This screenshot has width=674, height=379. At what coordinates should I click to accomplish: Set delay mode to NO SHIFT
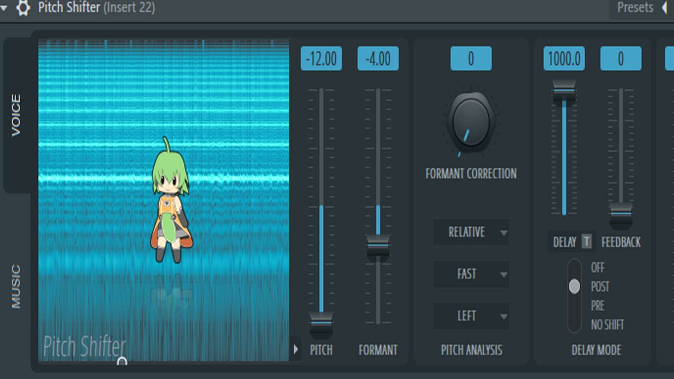tap(607, 325)
